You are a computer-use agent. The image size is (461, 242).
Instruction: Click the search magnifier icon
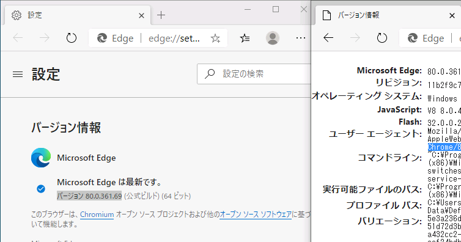pyautogui.click(x=210, y=74)
